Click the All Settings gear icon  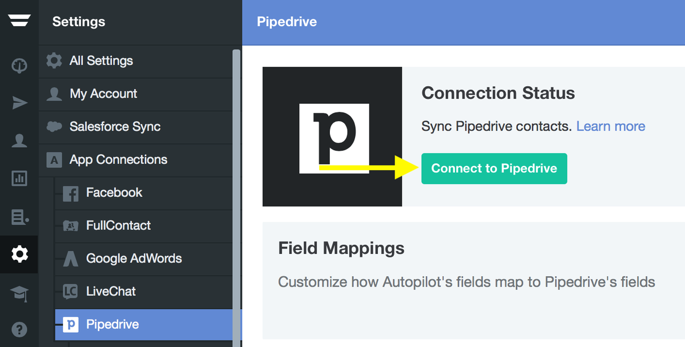pos(54,60)
